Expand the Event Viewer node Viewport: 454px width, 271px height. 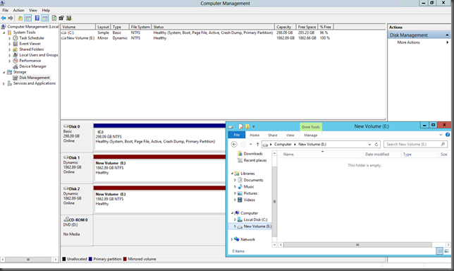(10, 44)
